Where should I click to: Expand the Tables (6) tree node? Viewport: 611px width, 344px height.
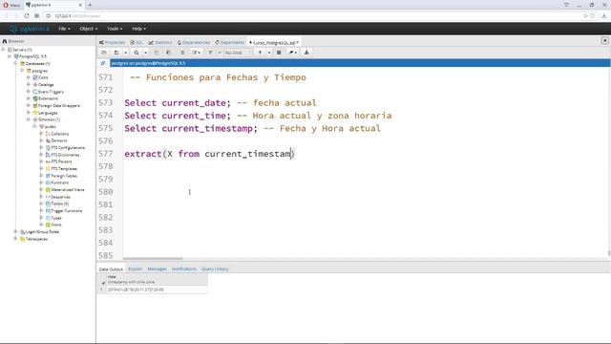tap(41, 204)
